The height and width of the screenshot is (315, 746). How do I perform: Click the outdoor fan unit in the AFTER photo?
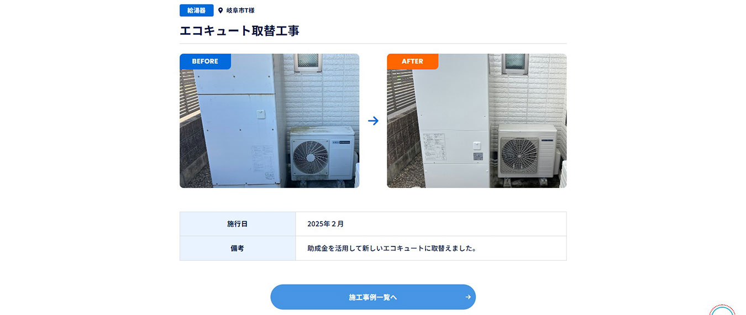pyautogui.click(x=527, y=151)
